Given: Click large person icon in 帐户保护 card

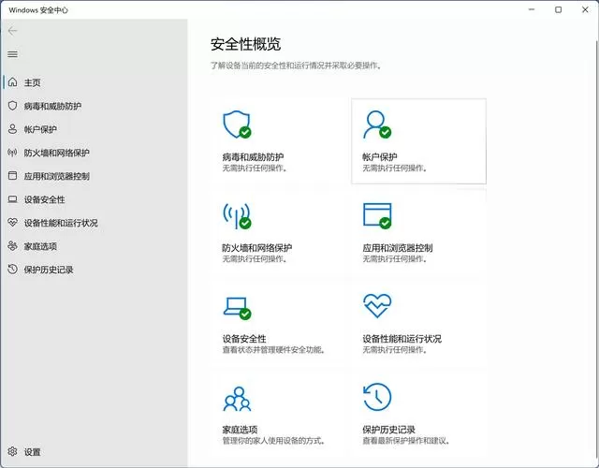Looking at the screenshot, I should pos(377,124).
